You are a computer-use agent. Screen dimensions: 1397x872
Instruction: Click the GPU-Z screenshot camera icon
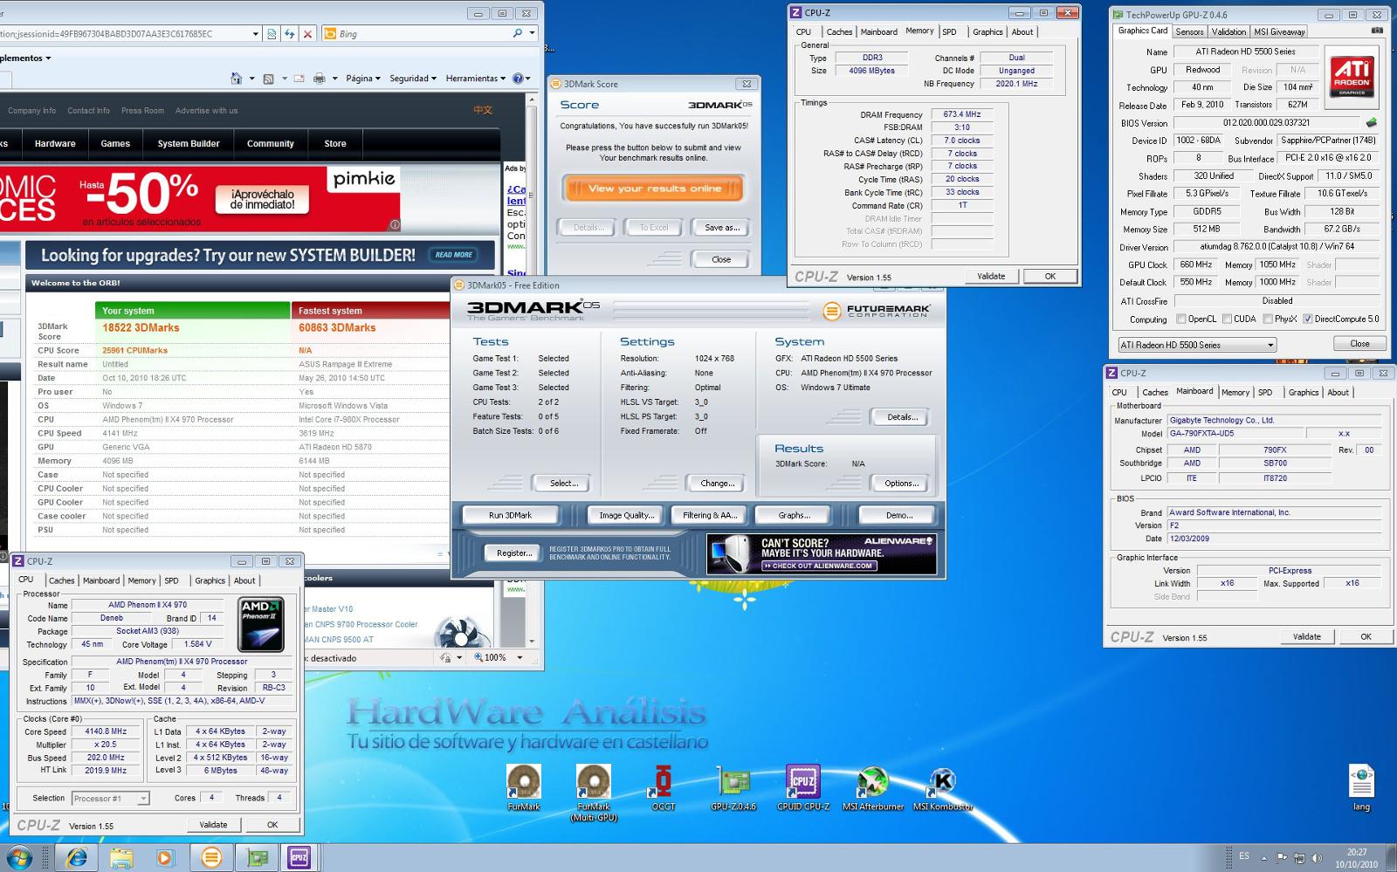(1377, 31)
